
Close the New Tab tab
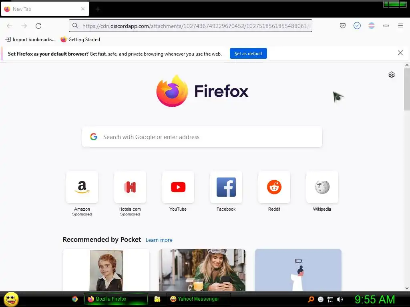click(83, 9)
